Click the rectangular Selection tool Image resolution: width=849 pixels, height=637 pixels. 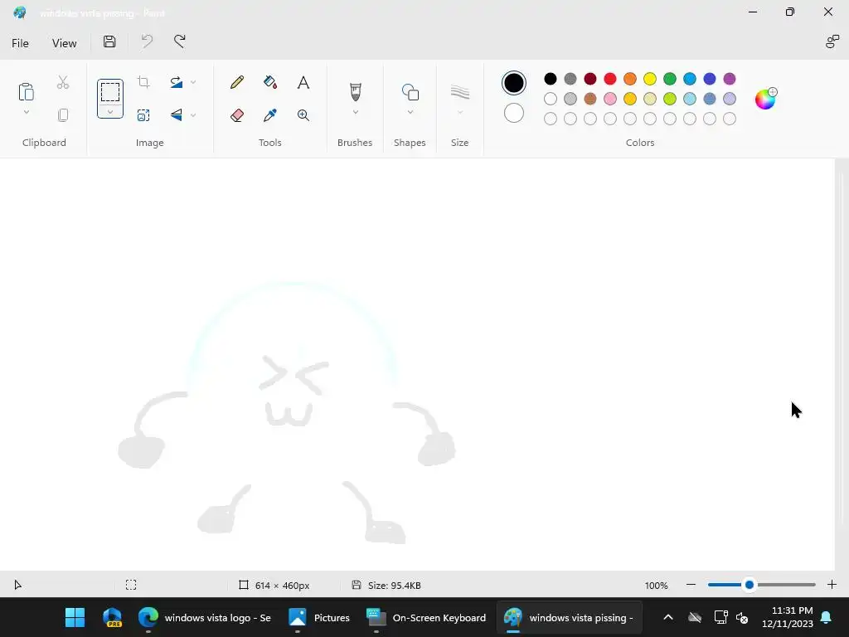coord(110,92)
